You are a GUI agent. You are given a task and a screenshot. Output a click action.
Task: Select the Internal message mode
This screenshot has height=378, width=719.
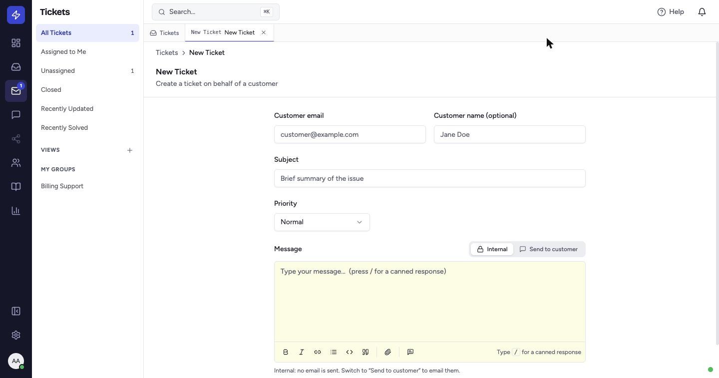point(492,249)
